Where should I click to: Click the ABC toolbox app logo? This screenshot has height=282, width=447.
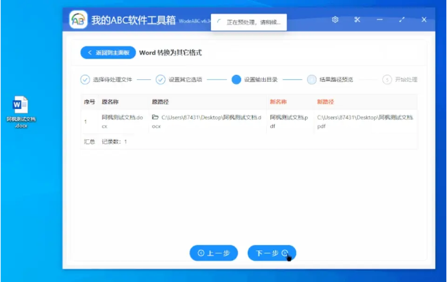click(78, 19)
